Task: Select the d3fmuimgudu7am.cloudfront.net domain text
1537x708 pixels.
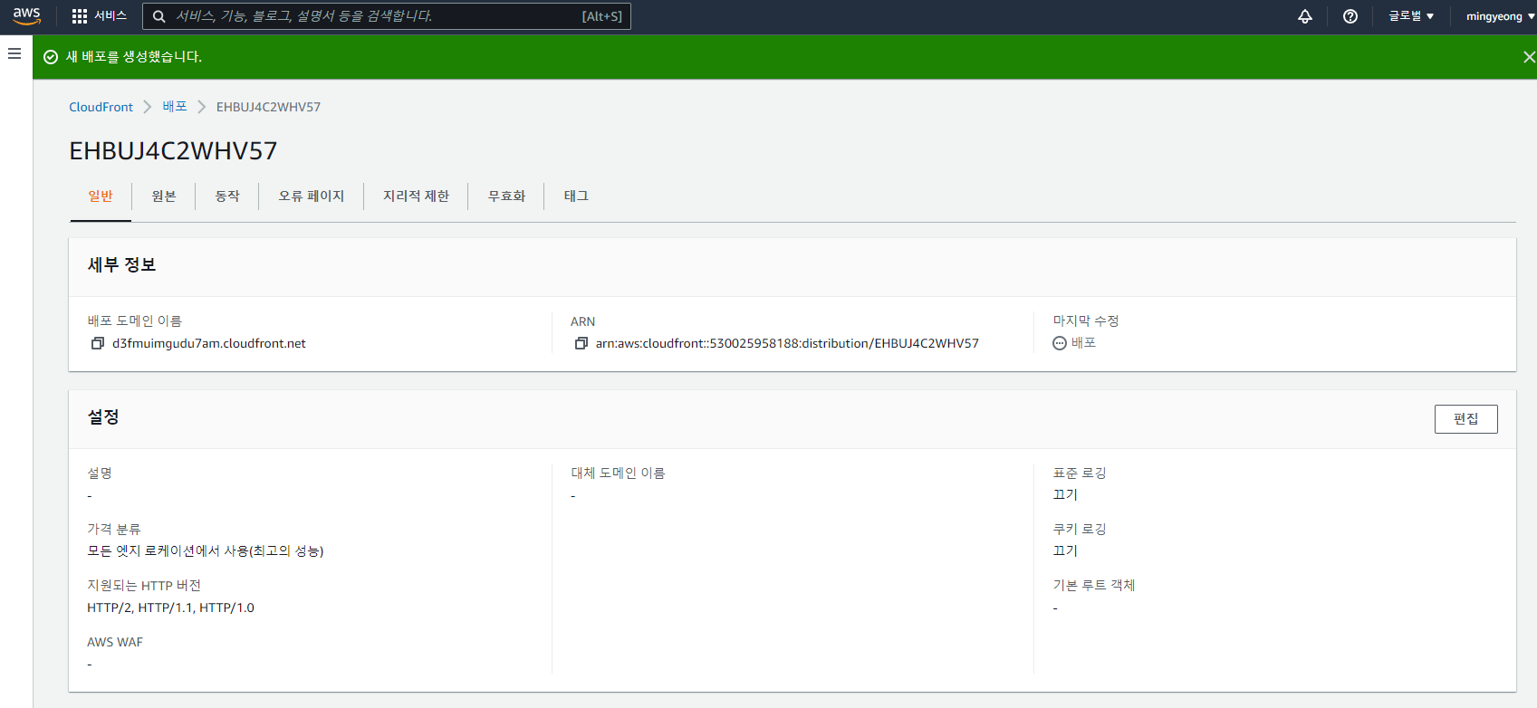Action: 209,343
